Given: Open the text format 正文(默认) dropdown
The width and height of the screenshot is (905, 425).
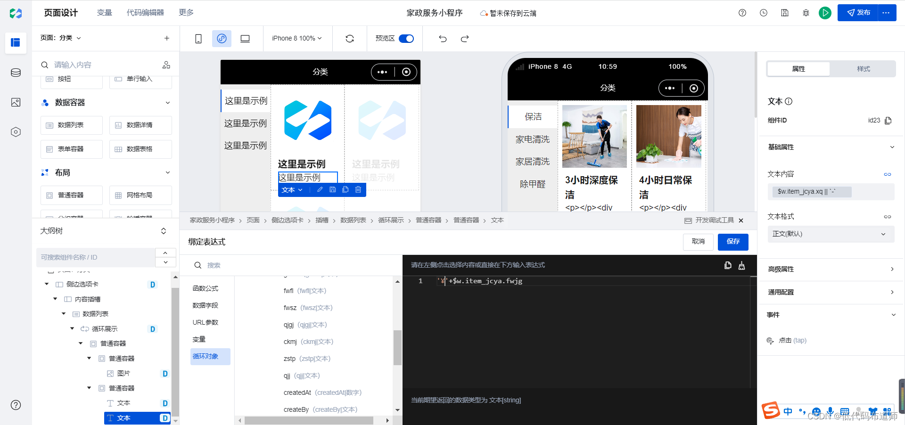Looking at the screenshot, I should point(831,234).
